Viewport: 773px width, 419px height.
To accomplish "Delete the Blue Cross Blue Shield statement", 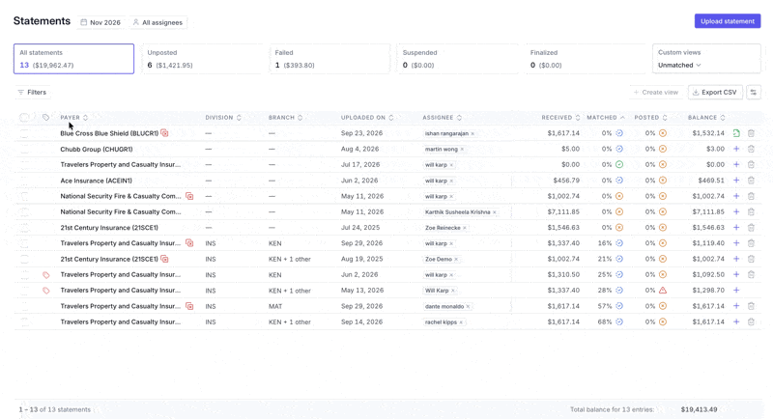I will point(751,133).
